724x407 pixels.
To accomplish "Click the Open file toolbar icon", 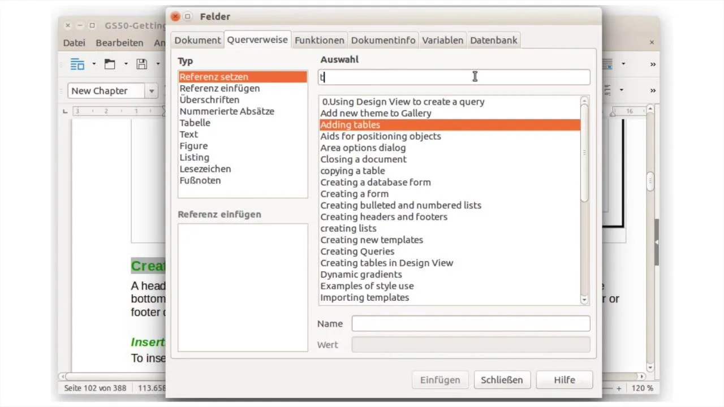I will click(110, 64).
